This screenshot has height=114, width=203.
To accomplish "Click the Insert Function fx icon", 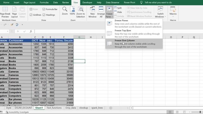I will click(x=31, y=31).
